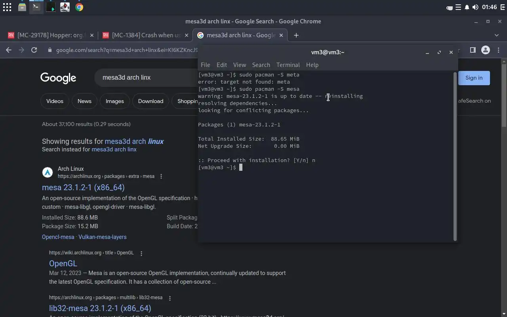Reload the Google search page

click(34, 50)
